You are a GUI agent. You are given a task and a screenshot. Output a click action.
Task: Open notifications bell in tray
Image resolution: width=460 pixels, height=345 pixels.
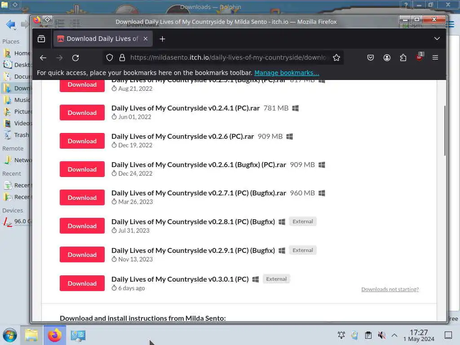coord(341,335)
